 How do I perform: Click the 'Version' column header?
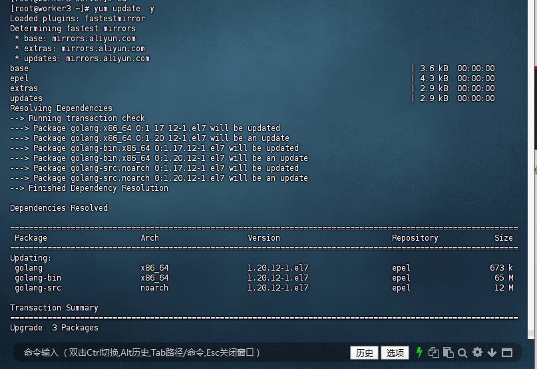(264, 238)
